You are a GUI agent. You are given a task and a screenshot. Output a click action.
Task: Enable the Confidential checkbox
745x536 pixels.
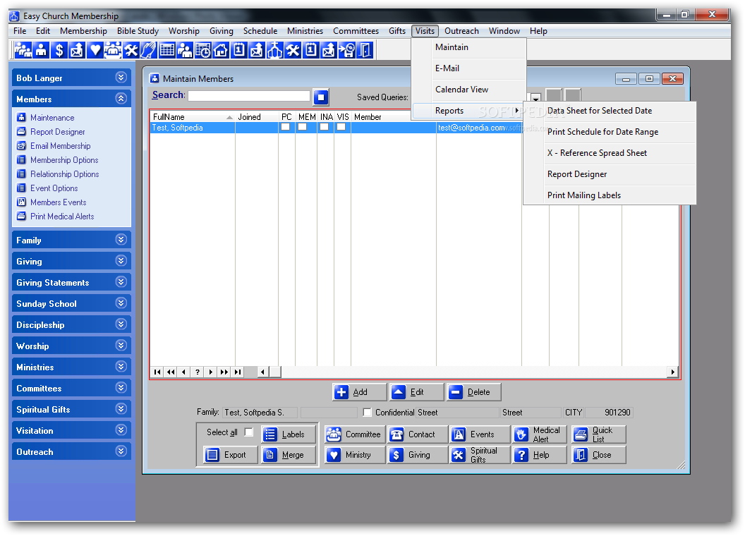tap(368, 413)
